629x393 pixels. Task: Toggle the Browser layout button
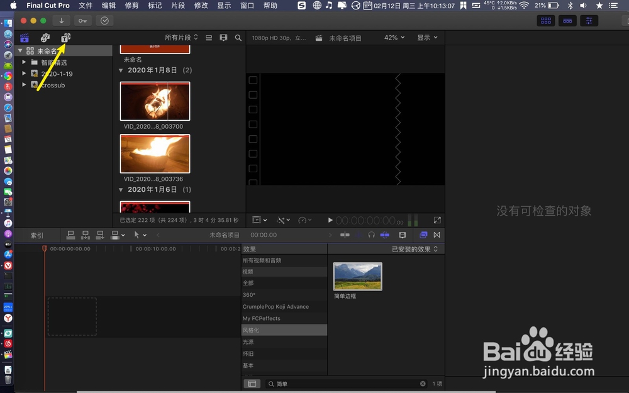click(545, 21)
